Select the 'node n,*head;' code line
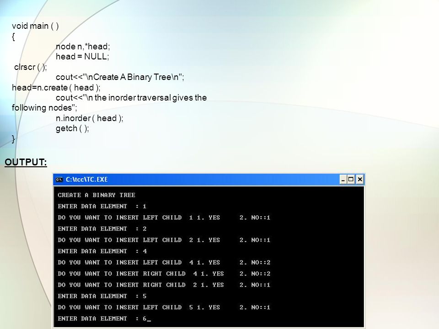This screenshot has height=329, width=439. pyautogui.click(x=83, y=47)
